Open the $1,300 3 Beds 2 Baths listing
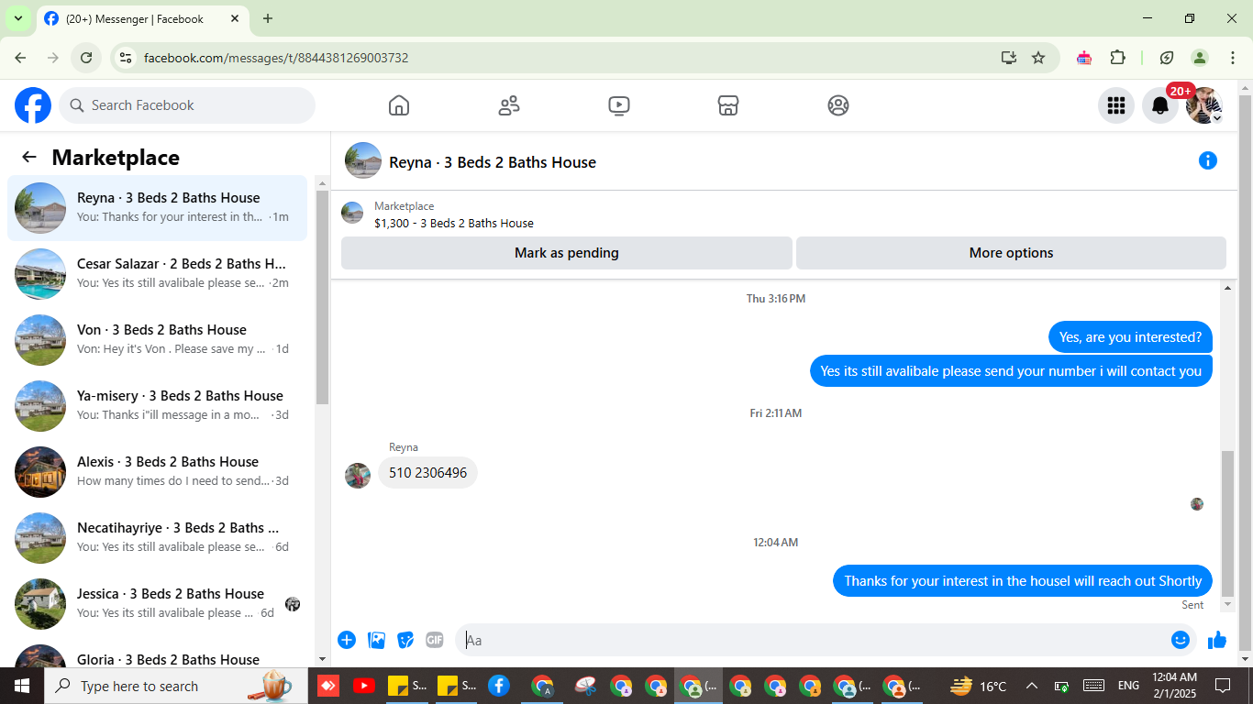The image size is (1253, 704). pyautogui.click(x=454, y=223)
